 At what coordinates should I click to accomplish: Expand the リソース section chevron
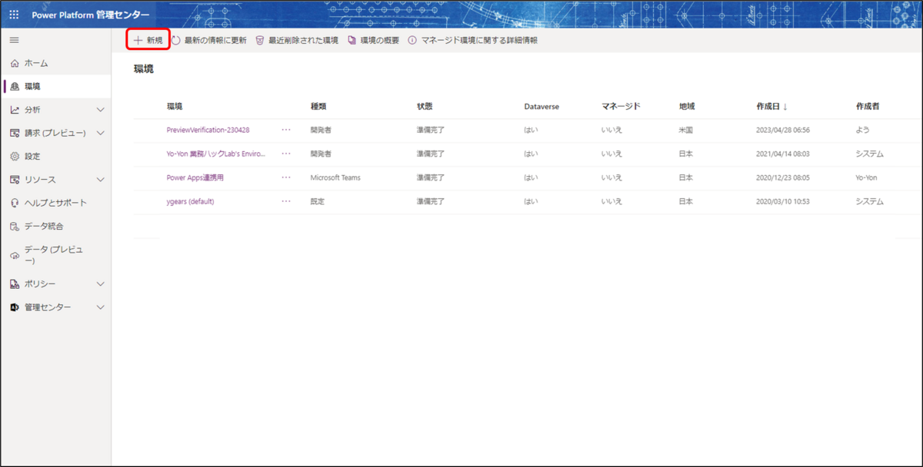[100, 180]
